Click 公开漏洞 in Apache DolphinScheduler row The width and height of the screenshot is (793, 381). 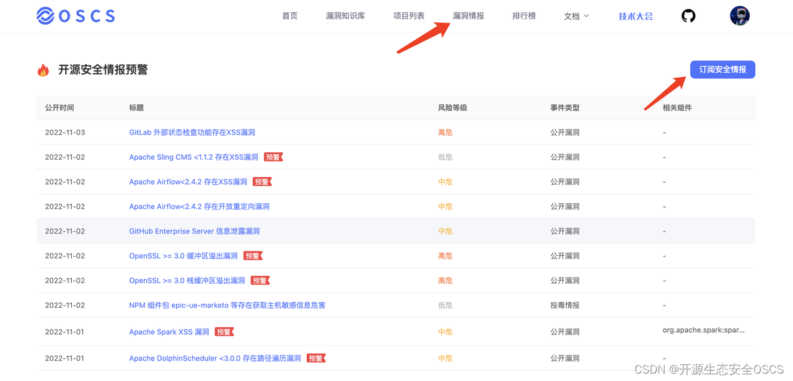565,359
